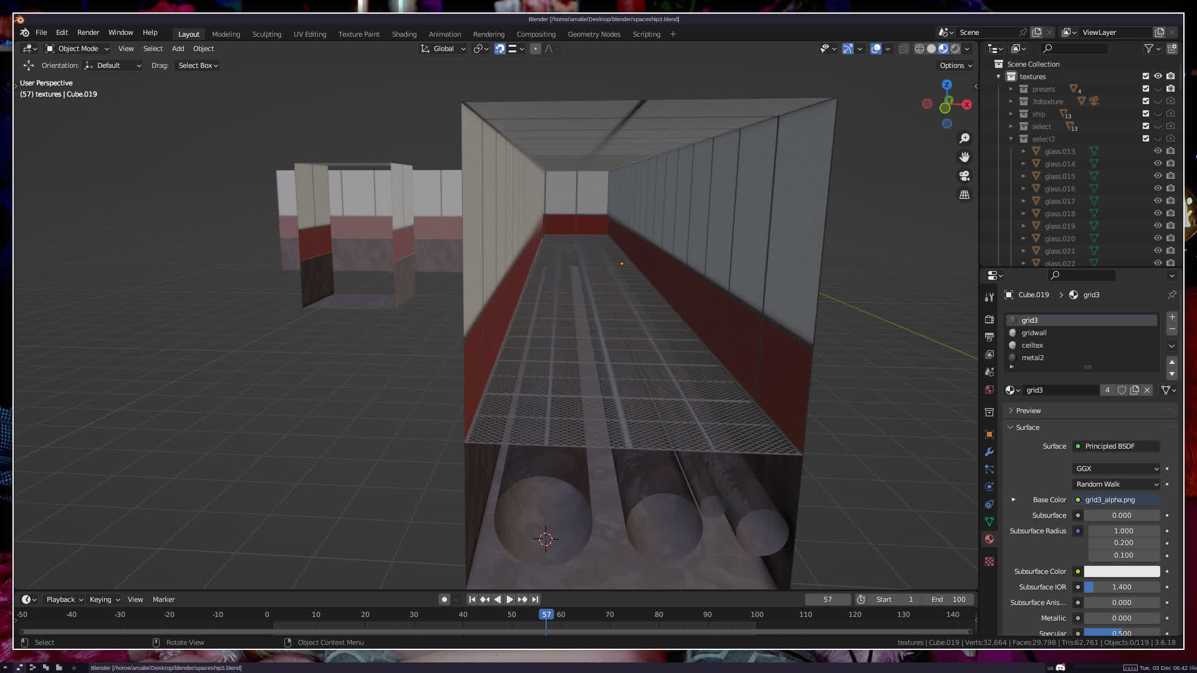Image resolution: width=1197 pixels, height=673 pixels.
Task: Toggle the textures collection eye icon
Action: pos(1158,77)
